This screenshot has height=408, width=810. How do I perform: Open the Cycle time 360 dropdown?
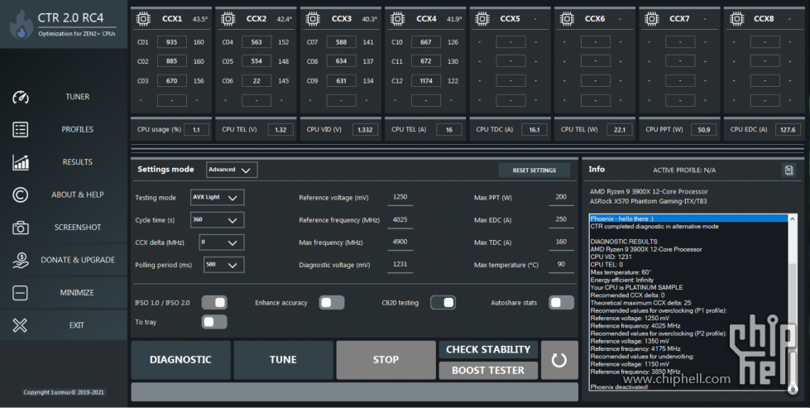pyautogui.click(x=217, y=220)
